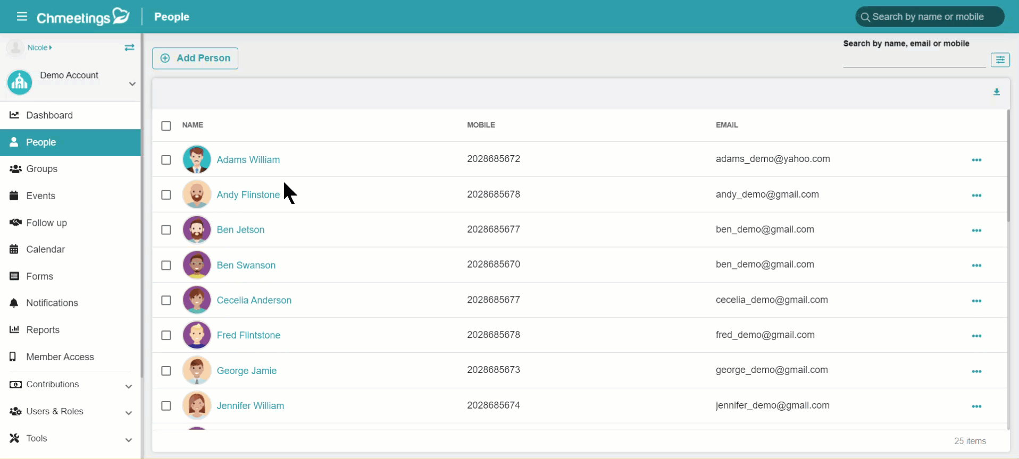Open more options for Andy Flinstone
The image size is (1019, 459).
(x=976, y=195)
